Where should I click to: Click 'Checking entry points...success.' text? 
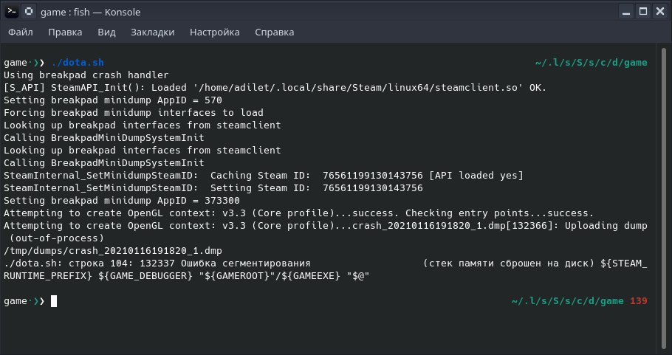pos(500,213)
